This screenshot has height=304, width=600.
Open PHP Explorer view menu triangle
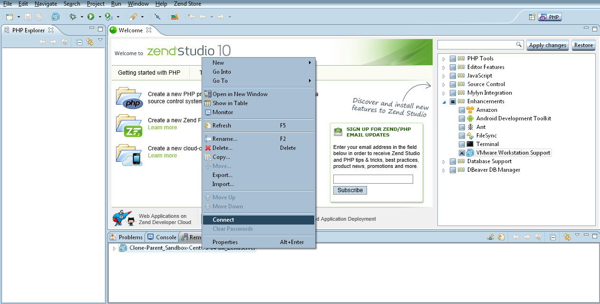coord(100,40)
